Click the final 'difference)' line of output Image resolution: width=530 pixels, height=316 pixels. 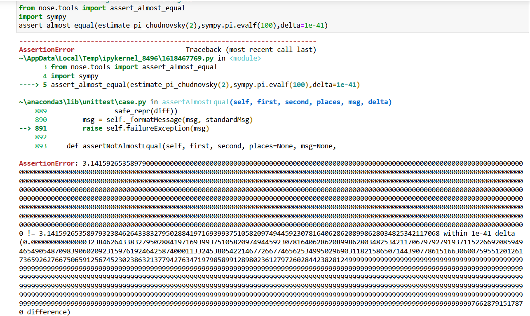click(x=45, y=312)
